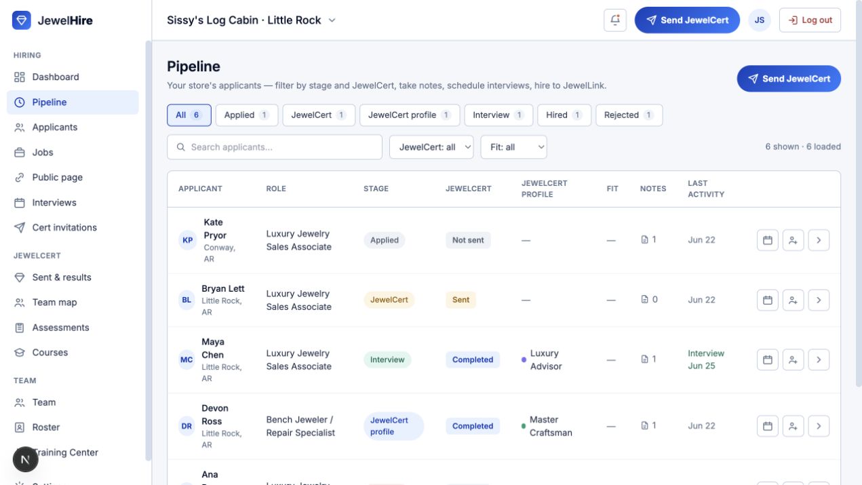The image size is (862, 485).
Task: Click the DR avatar for Devon Ross
Action: click(x=187, y=426)
